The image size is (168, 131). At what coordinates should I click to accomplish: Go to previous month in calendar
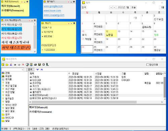[111, 7]
